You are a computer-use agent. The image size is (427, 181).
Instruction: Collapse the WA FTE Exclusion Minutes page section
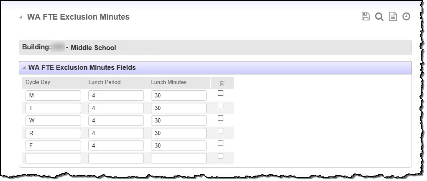click(20, 17)
